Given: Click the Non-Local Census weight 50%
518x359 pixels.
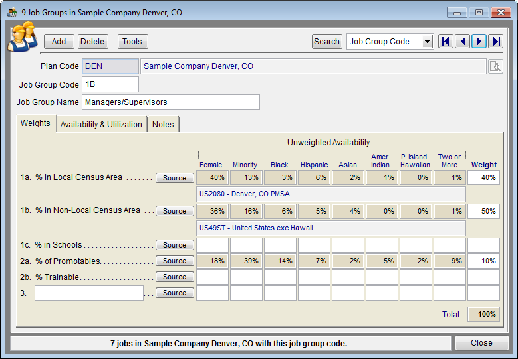Looking at the screenshot, I should 483,211.
